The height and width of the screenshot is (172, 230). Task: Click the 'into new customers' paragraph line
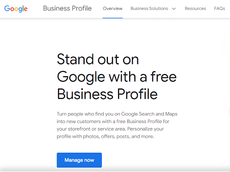(x=113, y=121)
